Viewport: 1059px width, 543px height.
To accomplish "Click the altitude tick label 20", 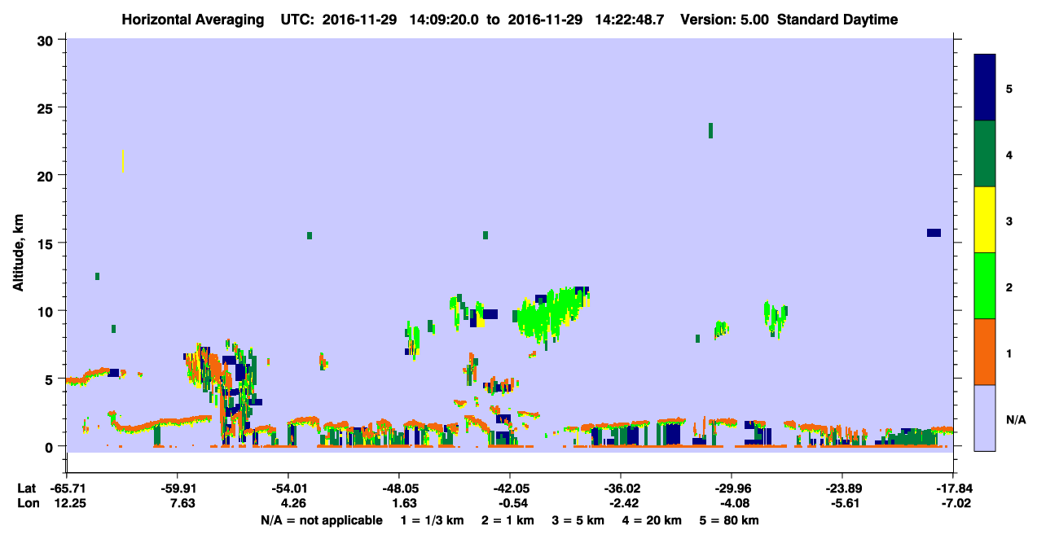I will 46,175.
